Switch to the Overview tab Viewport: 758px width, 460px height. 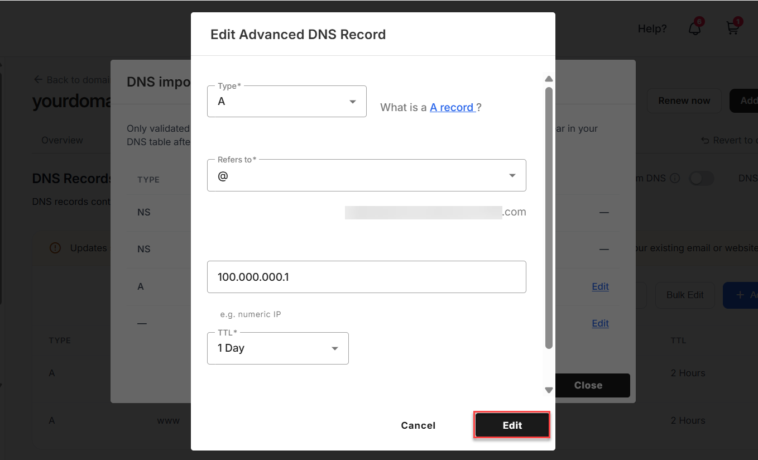click(62, 140)
